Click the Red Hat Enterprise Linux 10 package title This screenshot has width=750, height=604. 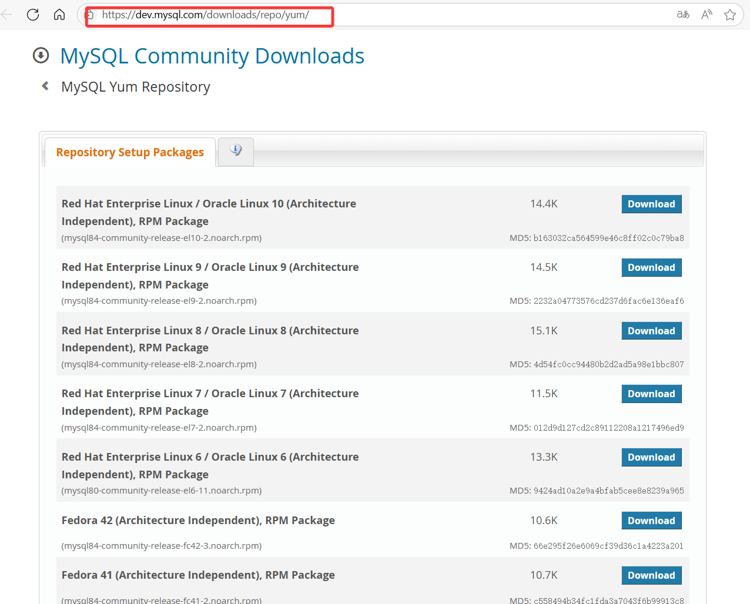209,213
